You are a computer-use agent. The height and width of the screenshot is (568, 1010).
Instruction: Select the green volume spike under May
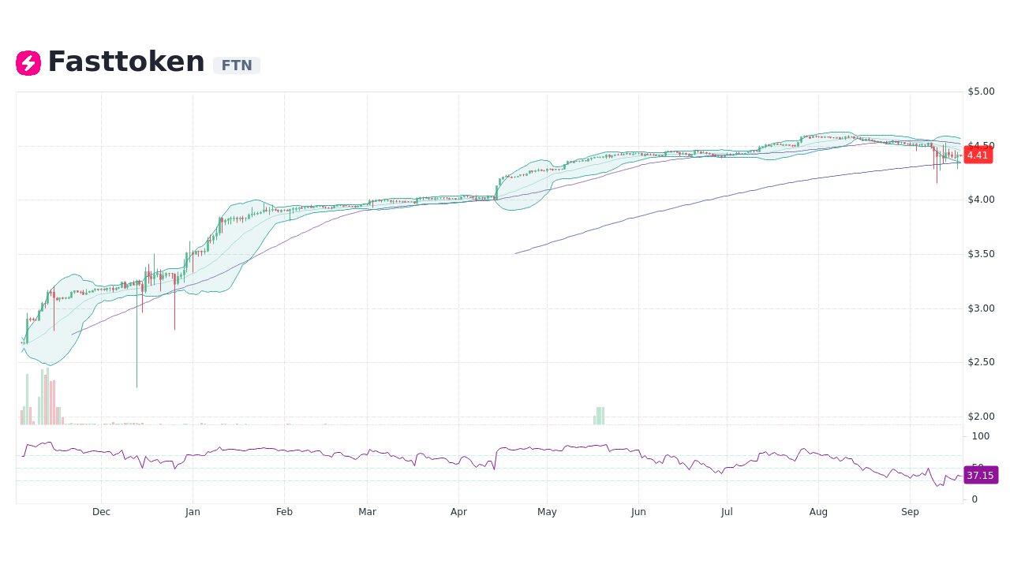point(599,413)
